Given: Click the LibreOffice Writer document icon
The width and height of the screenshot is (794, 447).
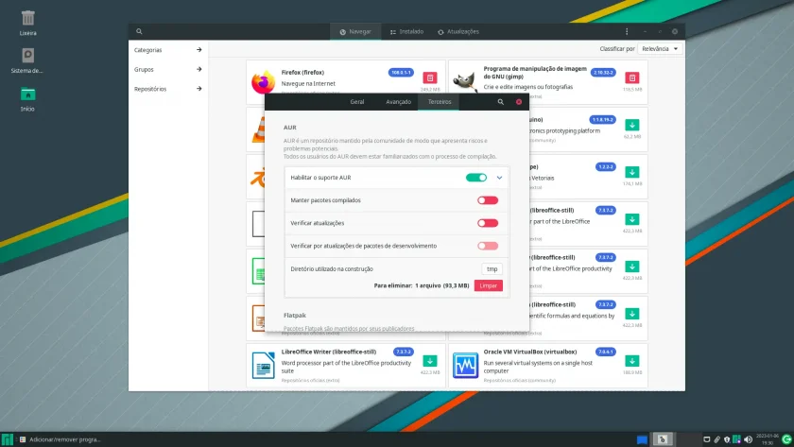Looking at the screenshot, I should click(264, 365).
